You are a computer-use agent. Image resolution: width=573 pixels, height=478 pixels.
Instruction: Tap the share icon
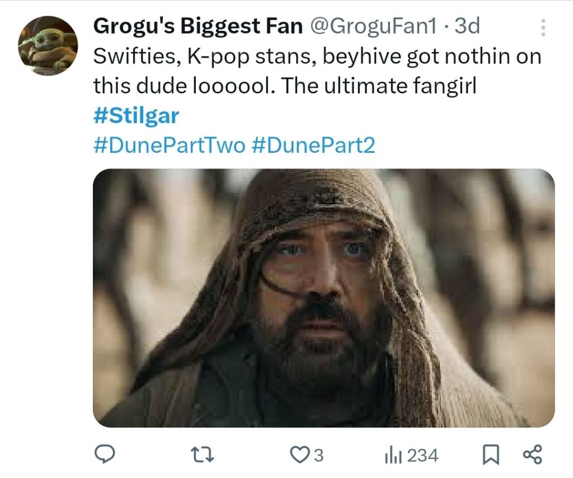[x=532, y=454]
